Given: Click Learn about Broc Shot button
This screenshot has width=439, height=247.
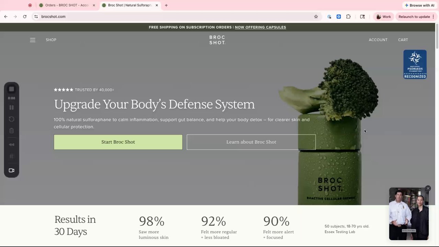Looking at the screenshot, I should point(251,142).
